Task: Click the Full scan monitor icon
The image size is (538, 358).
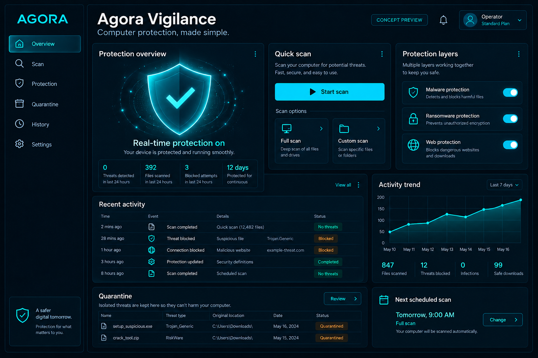Action: click(x=287, y=129)
